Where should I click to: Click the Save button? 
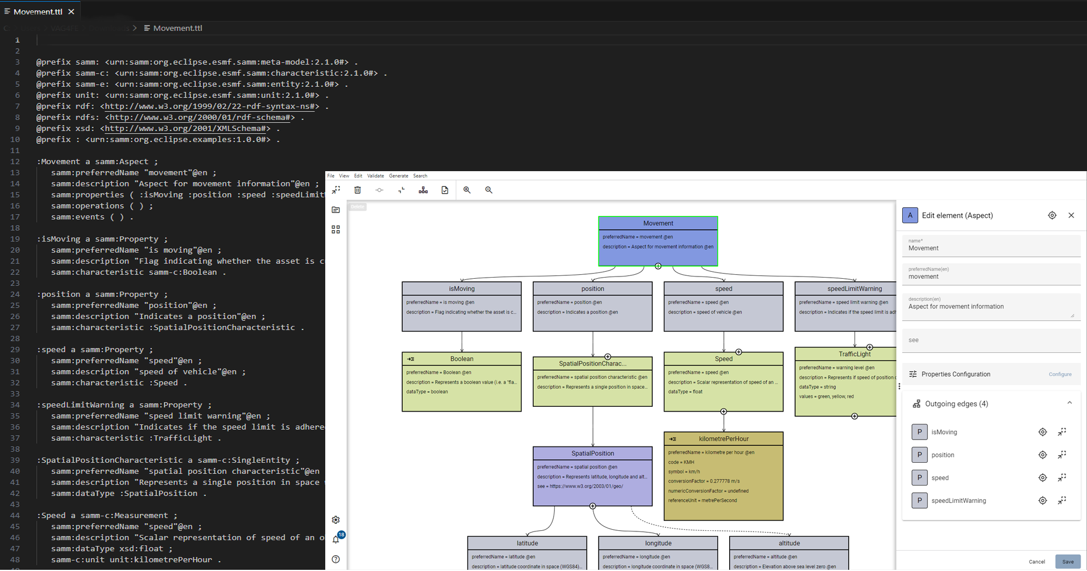coord(1067,562)
